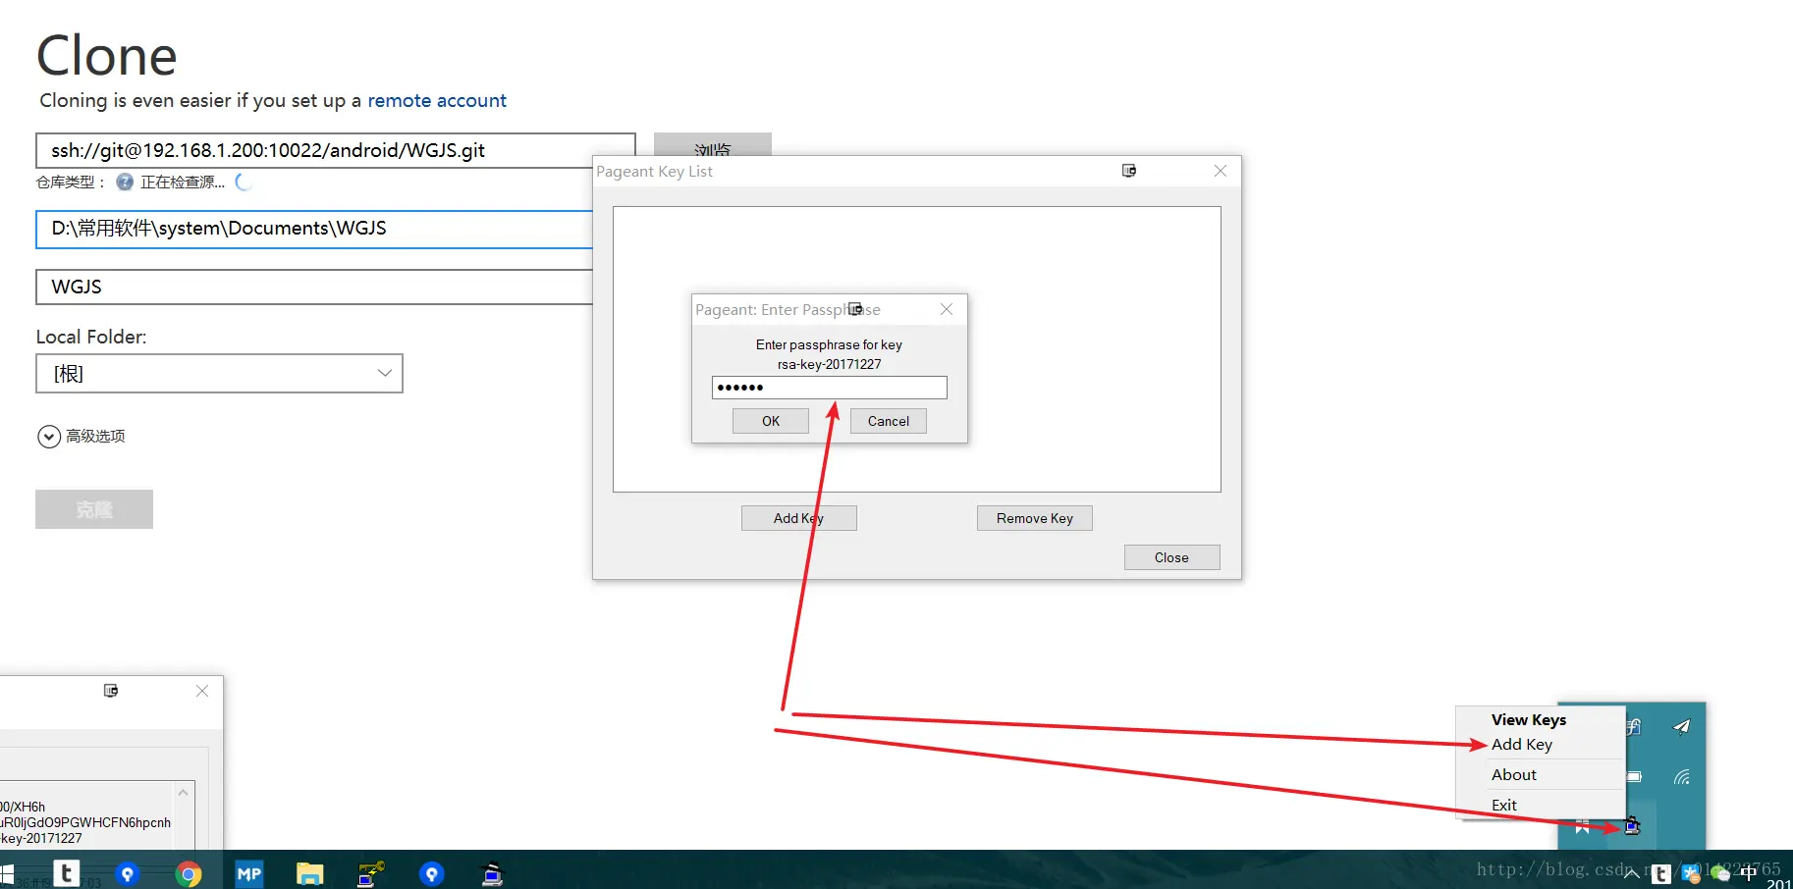
Task: Open Chrome from the taskbar
Action: pos(189,873)
